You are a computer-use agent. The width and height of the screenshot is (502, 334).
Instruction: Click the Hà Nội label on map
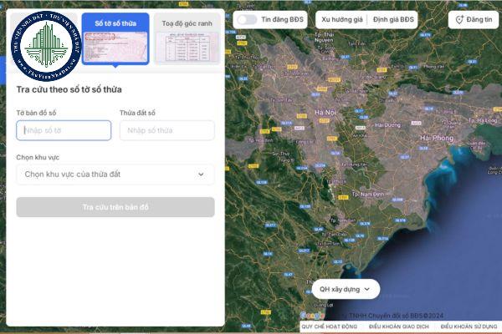pyautogui.click(x=325, y=113)
